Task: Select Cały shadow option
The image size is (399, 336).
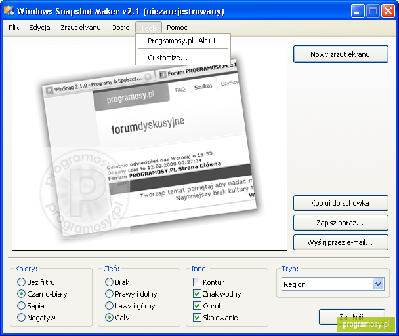Action: tap(117, 318)
